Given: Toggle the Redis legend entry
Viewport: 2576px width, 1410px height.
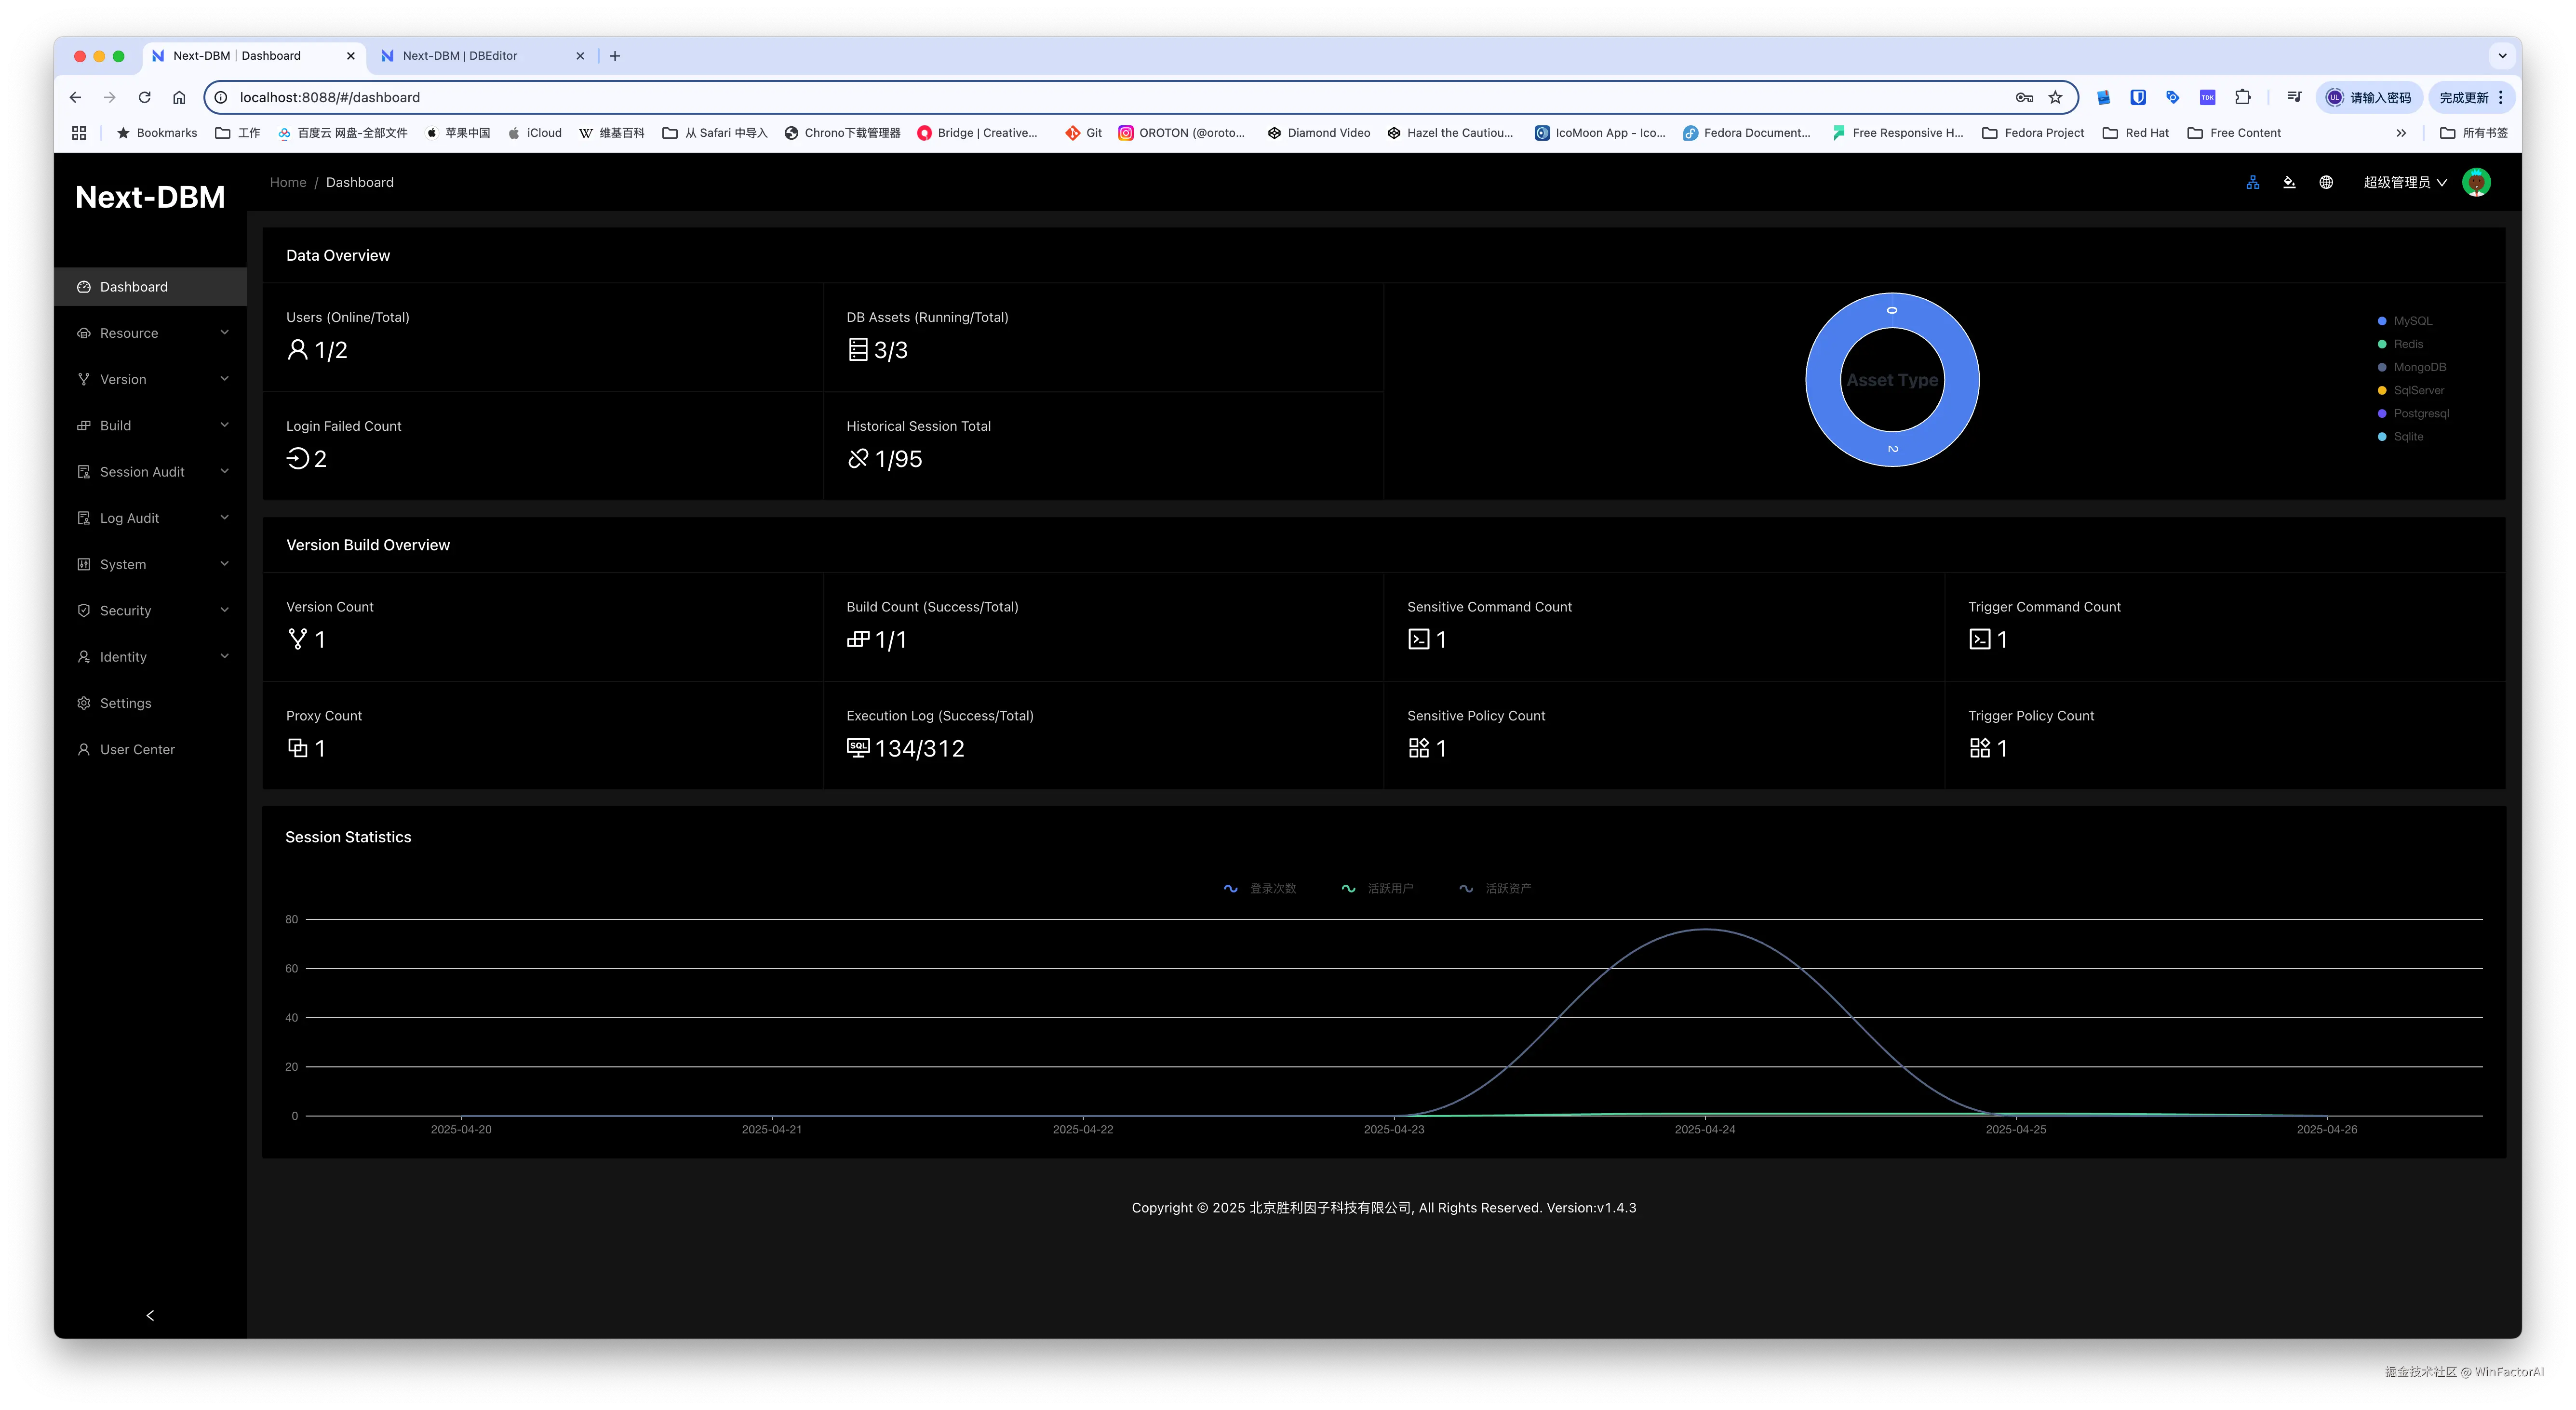Looking at the screenshot, I should [2407, 344].
